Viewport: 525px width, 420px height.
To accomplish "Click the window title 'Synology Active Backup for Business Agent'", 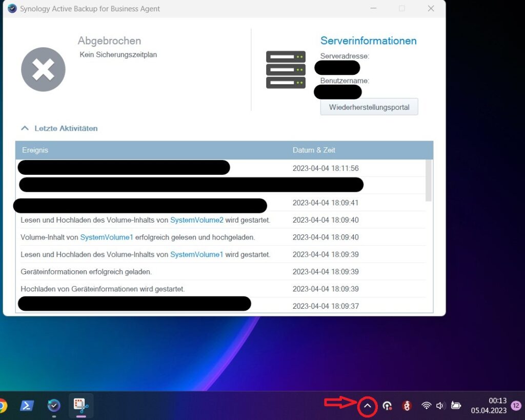I will (x=90, y=9).
